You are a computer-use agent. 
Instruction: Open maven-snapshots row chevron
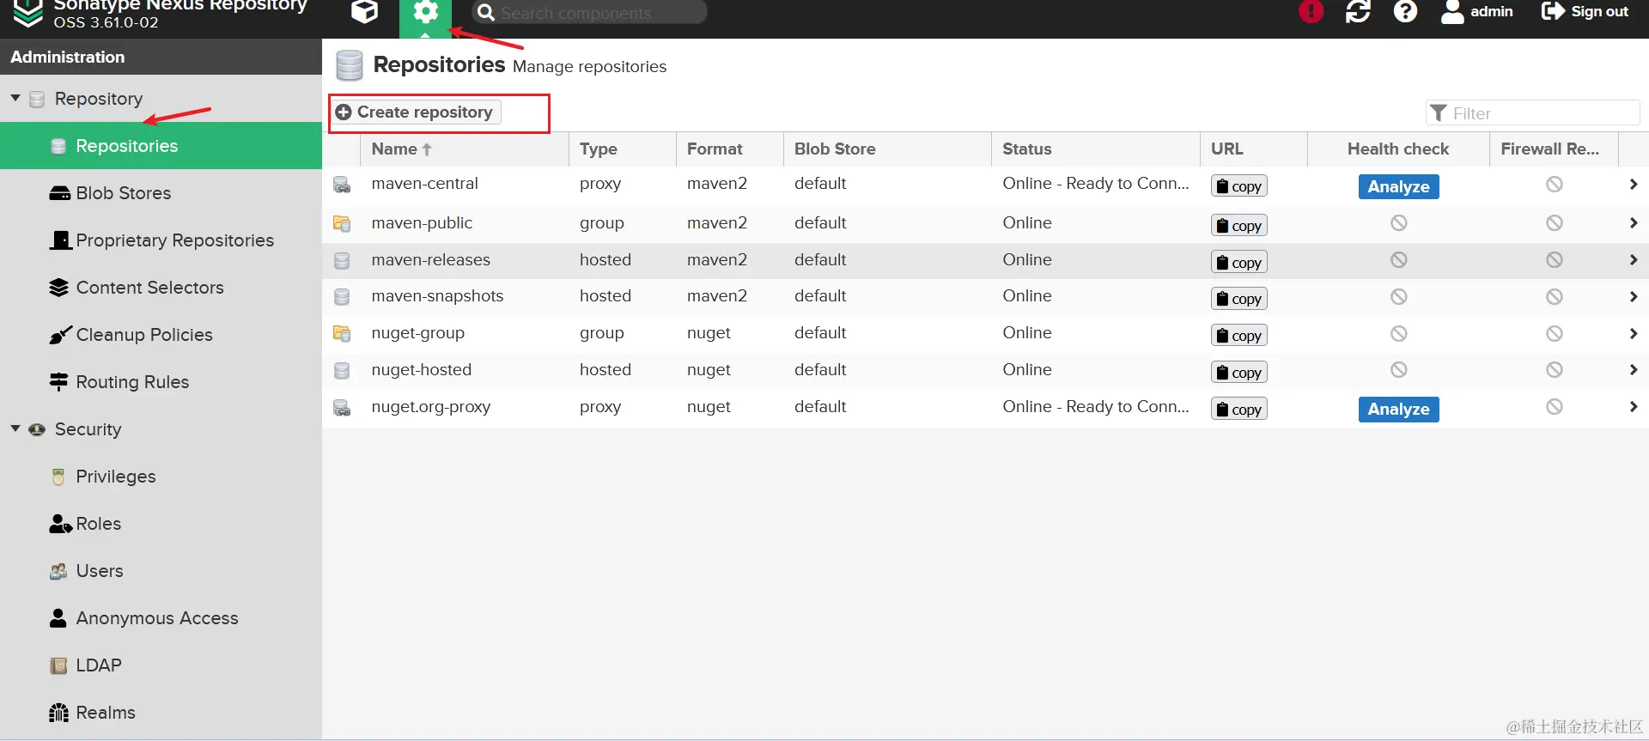1633,297
